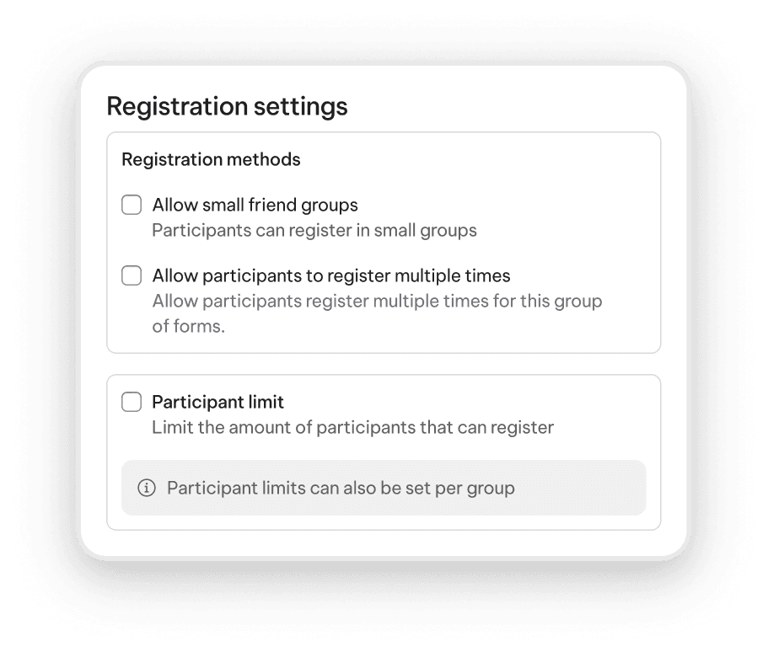Click the Allow small friend groups label text

click(255, 205)
